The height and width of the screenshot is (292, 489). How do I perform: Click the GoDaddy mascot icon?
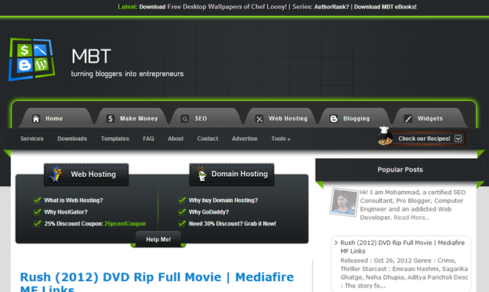point(201,174)
